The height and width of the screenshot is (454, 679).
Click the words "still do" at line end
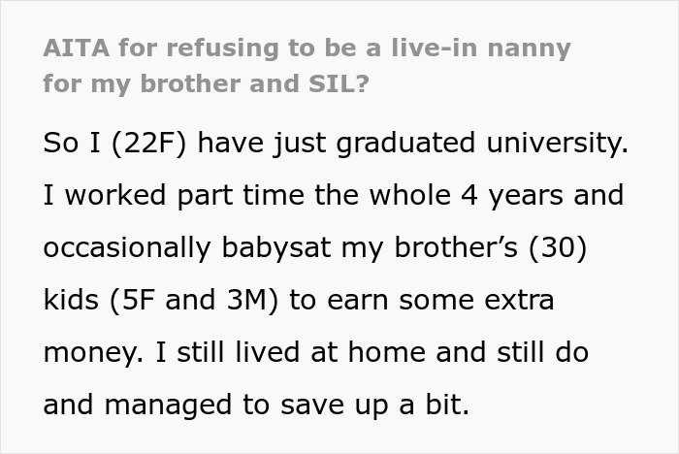pos(545,353)
